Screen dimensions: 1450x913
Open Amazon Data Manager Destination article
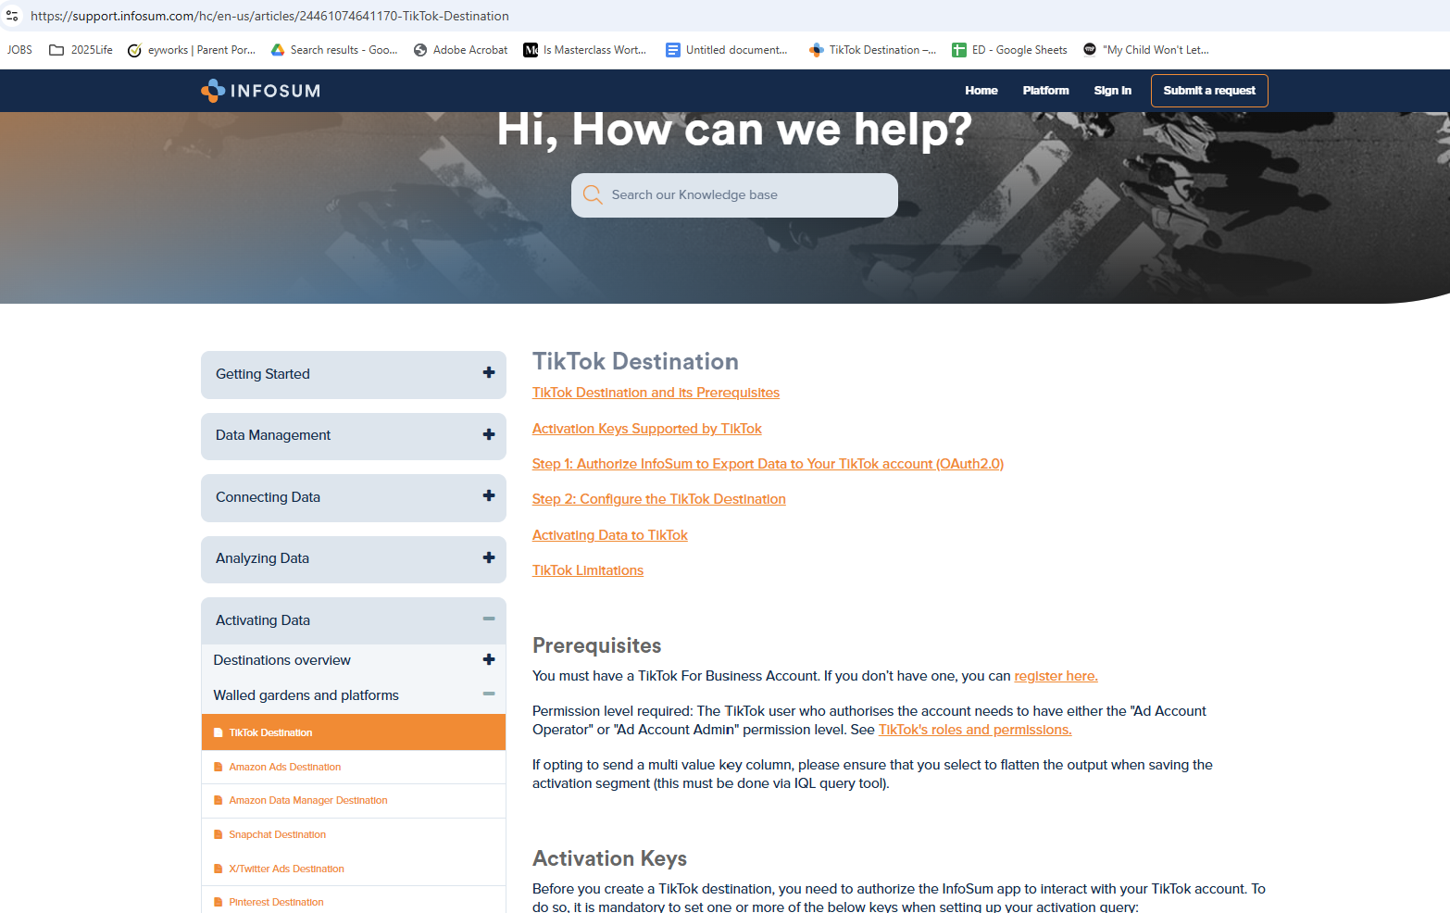pyautogui.click(x=308, y=800)
